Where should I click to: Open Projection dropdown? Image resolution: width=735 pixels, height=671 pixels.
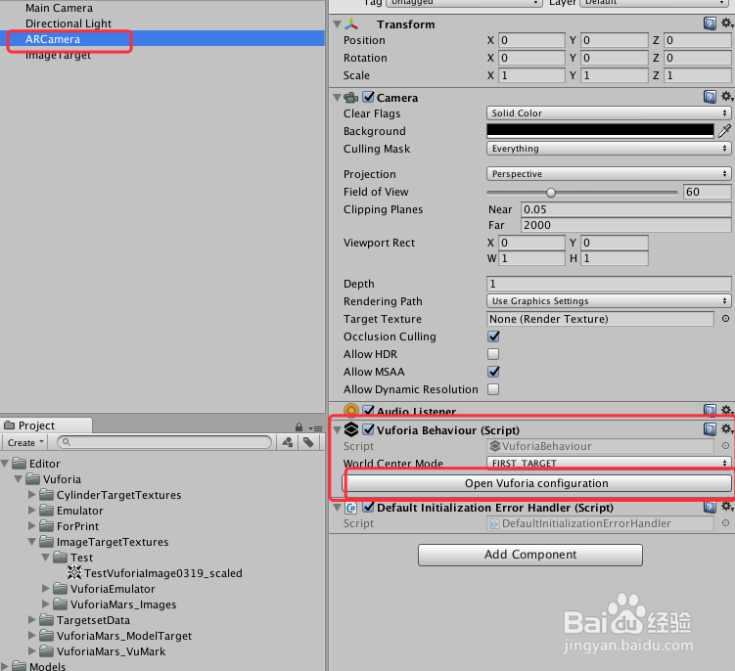point(609,174)
